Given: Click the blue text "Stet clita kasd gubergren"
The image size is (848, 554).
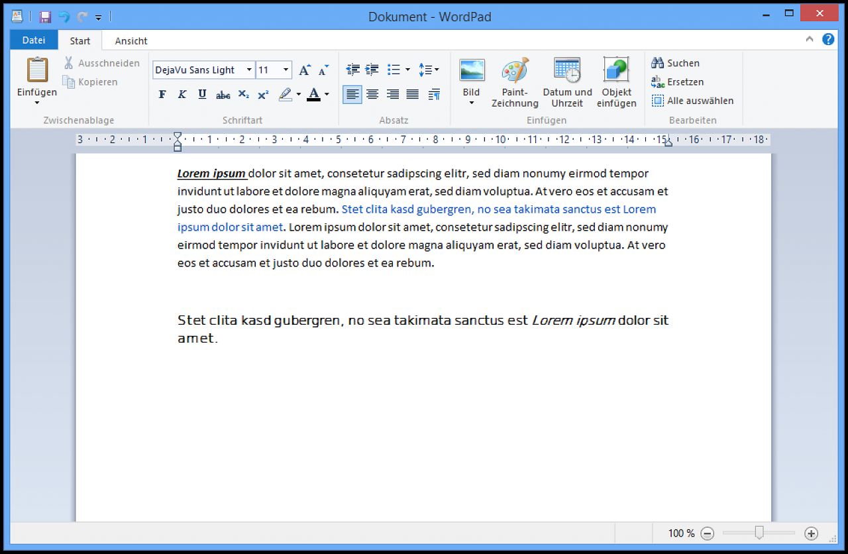Looking at the screenshot, I should coord(407,209).
